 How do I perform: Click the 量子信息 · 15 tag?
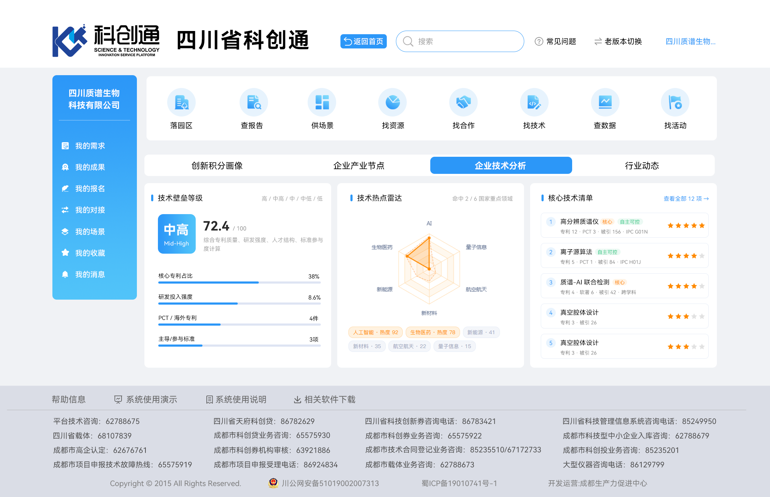click(x=455, y=346)
